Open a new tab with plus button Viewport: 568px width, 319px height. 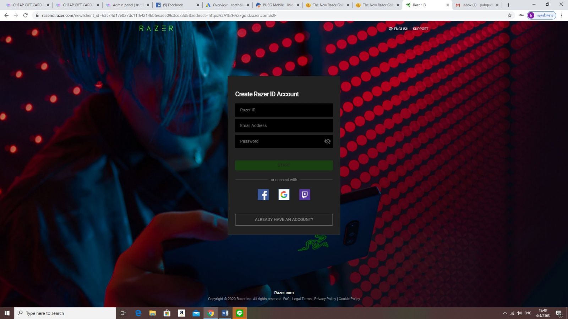(508, 5)
